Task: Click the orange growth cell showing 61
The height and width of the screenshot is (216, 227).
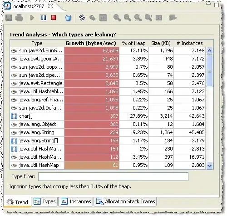Action: pyautogui.click(x=92, y=165)
